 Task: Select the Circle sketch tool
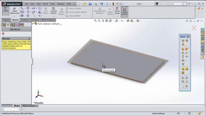28,8
